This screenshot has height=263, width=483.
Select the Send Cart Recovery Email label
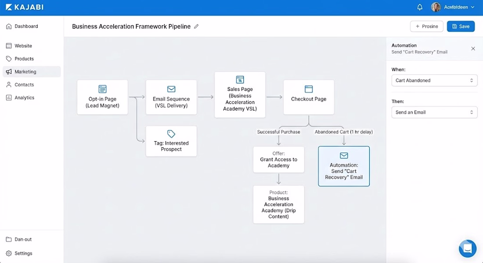point(344,171)
